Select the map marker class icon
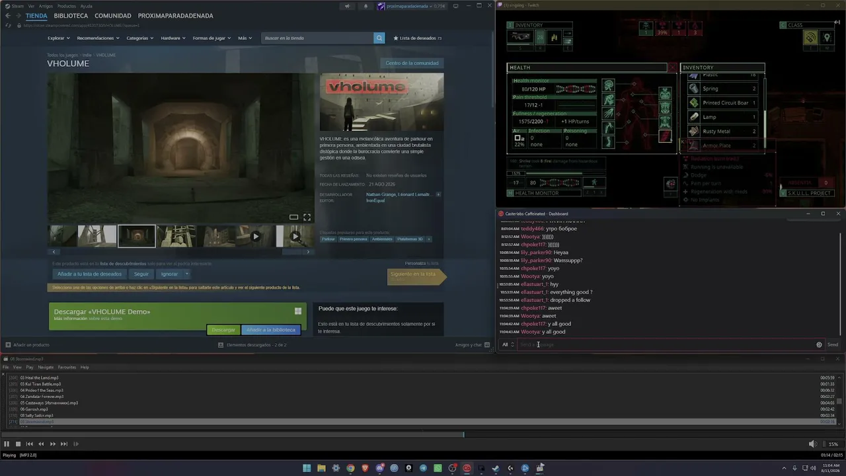Screen dimensions: 846x476 pyautogui.click(x=827, y=38)
